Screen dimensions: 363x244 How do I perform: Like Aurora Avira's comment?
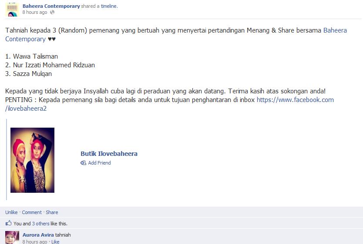(x=55, y=241)
